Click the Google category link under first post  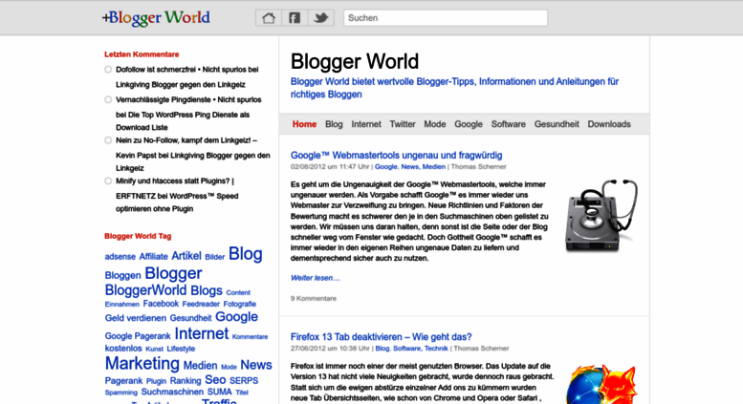(386, 166)
